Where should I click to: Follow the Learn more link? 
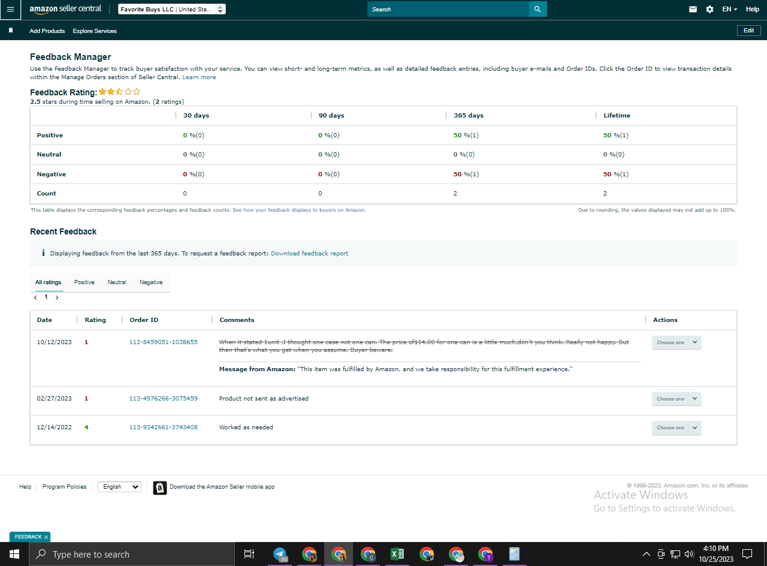[x=199, y=77]
